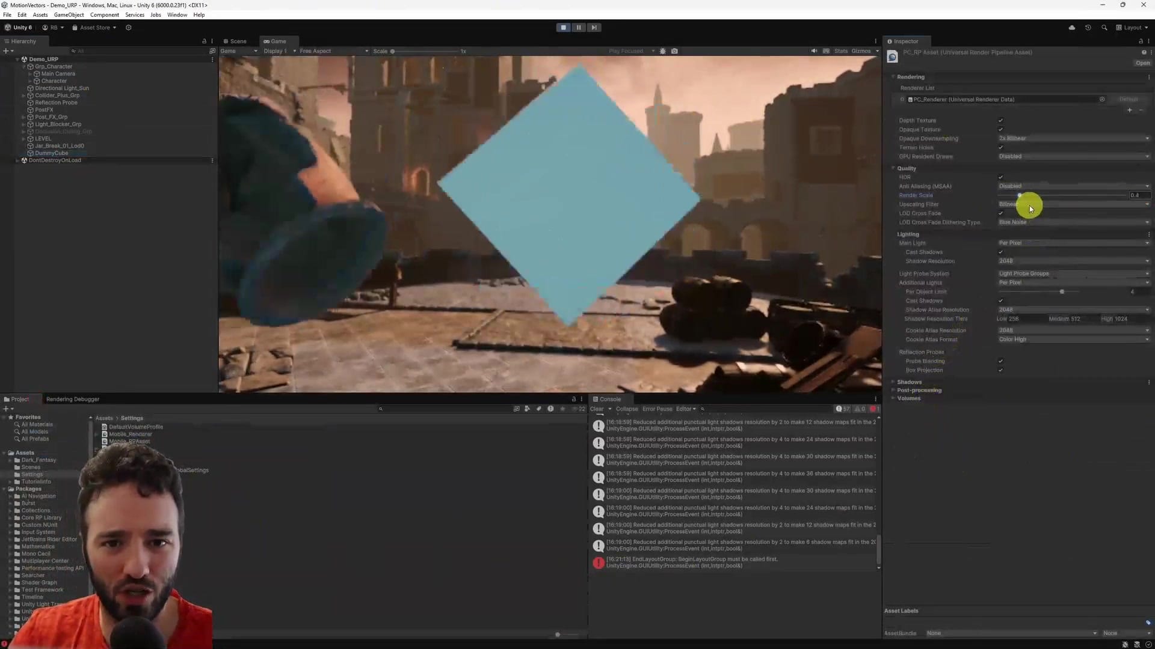Screen dimensions: 1155x649
Task: Toggle Depth Texture in the Rendering section
Action: (x=1000, y=120)
